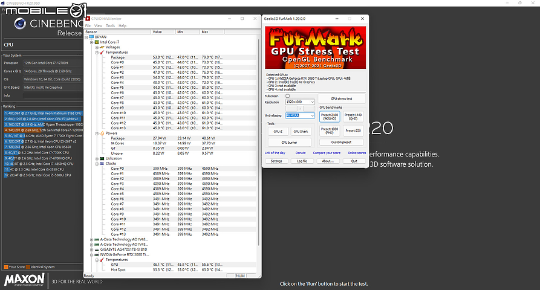This screenshot has width=540, height=290.
Task: Click the thermometer icon beside CPU Temperatures
Action: coord(102,53)
